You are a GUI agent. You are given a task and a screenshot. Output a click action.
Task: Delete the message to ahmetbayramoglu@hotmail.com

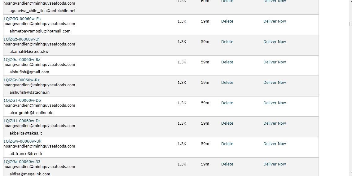point(227,21)
